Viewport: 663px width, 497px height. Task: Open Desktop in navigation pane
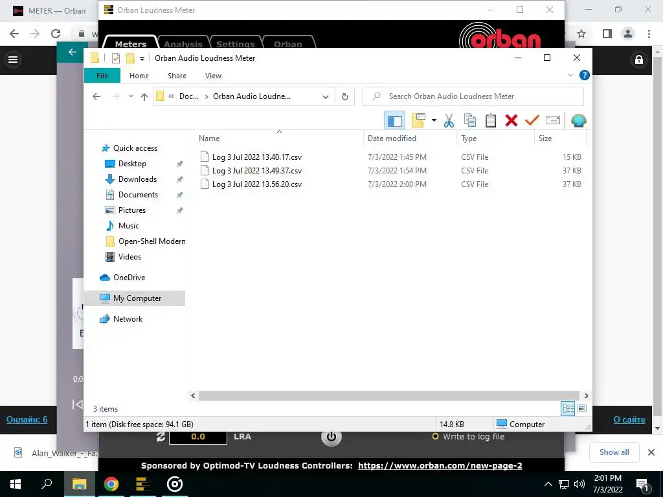[x=132, y=164]
